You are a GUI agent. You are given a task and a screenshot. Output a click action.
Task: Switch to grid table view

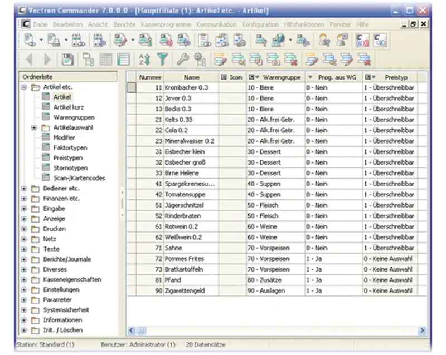pos(106,60)
